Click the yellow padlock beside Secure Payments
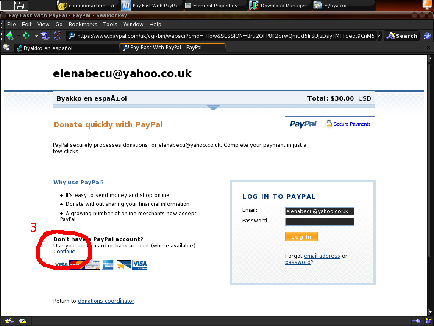The image size is (434, 326). [328, 124]
